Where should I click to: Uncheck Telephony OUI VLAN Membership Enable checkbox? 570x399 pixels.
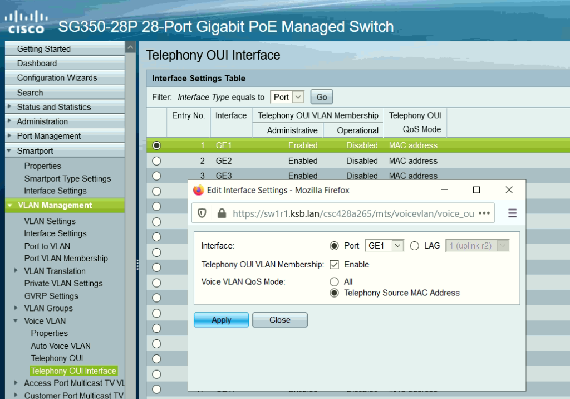tap(334, 265)
